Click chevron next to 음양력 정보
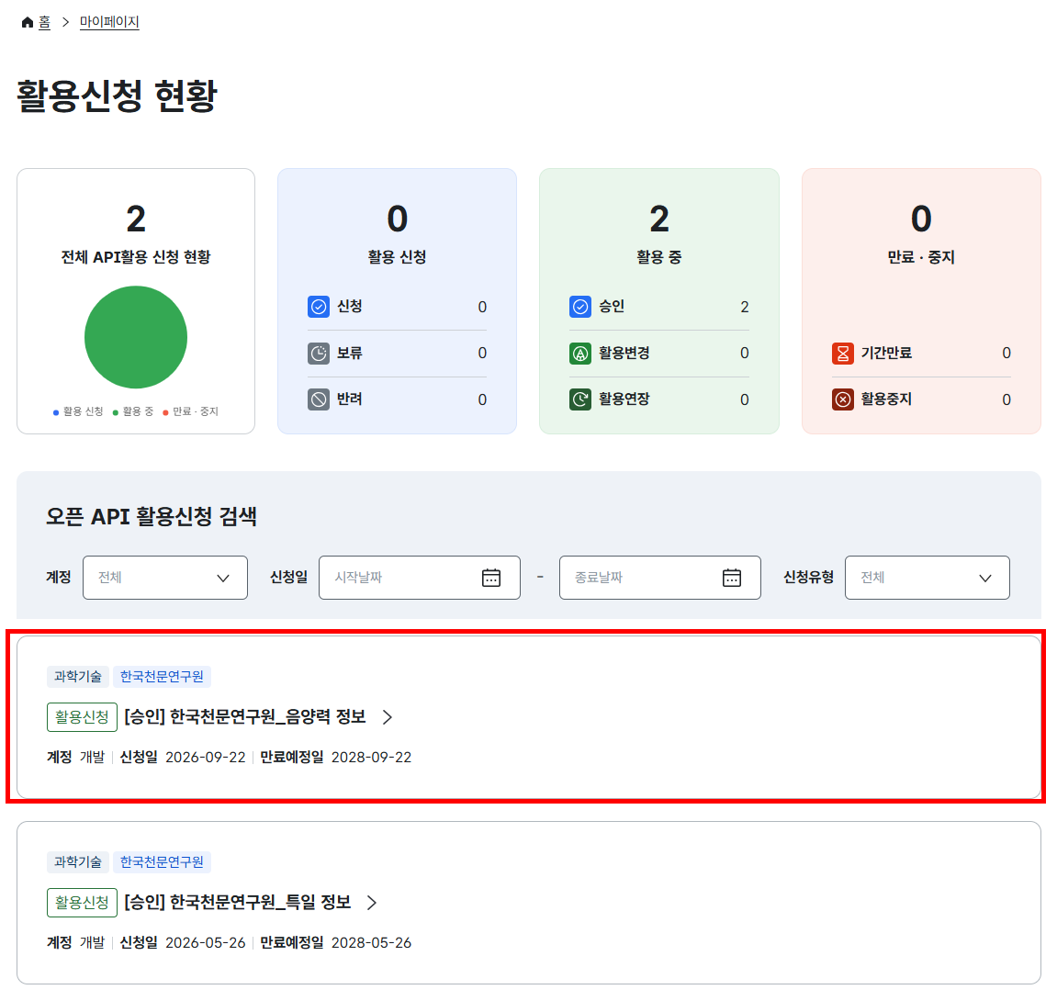This screenshot has width=1057, height=1001. pos(387,717)
